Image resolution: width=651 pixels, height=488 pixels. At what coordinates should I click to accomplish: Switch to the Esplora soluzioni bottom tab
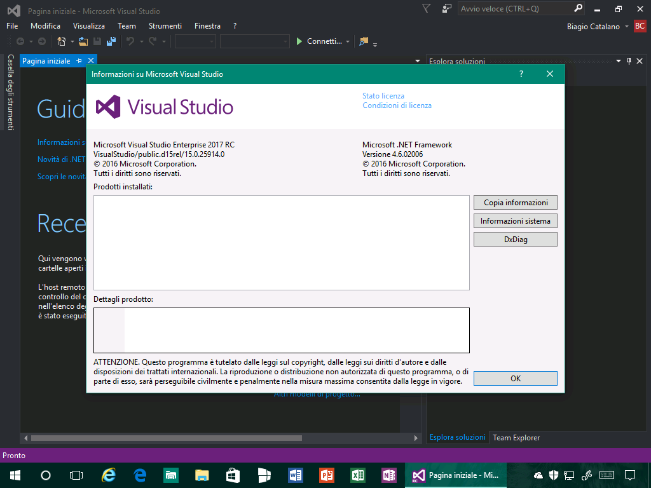[458, 437]
